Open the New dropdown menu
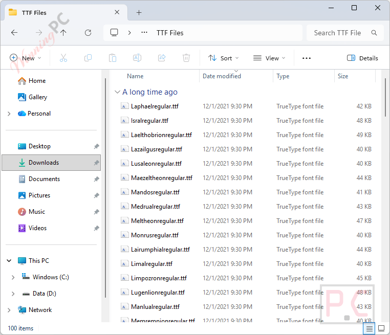390x335 pixels. (x=26, y=58)
